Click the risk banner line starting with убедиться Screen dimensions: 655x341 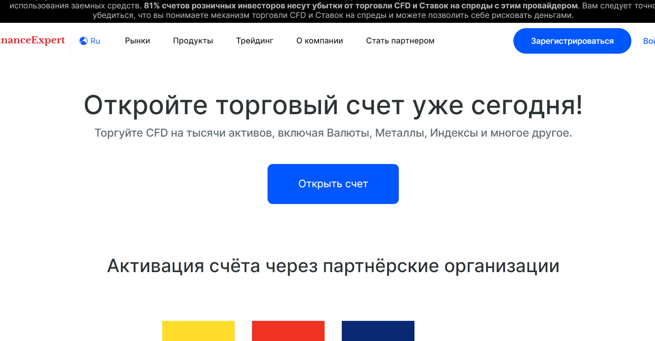pyautogui.click(x=333, y=15)
